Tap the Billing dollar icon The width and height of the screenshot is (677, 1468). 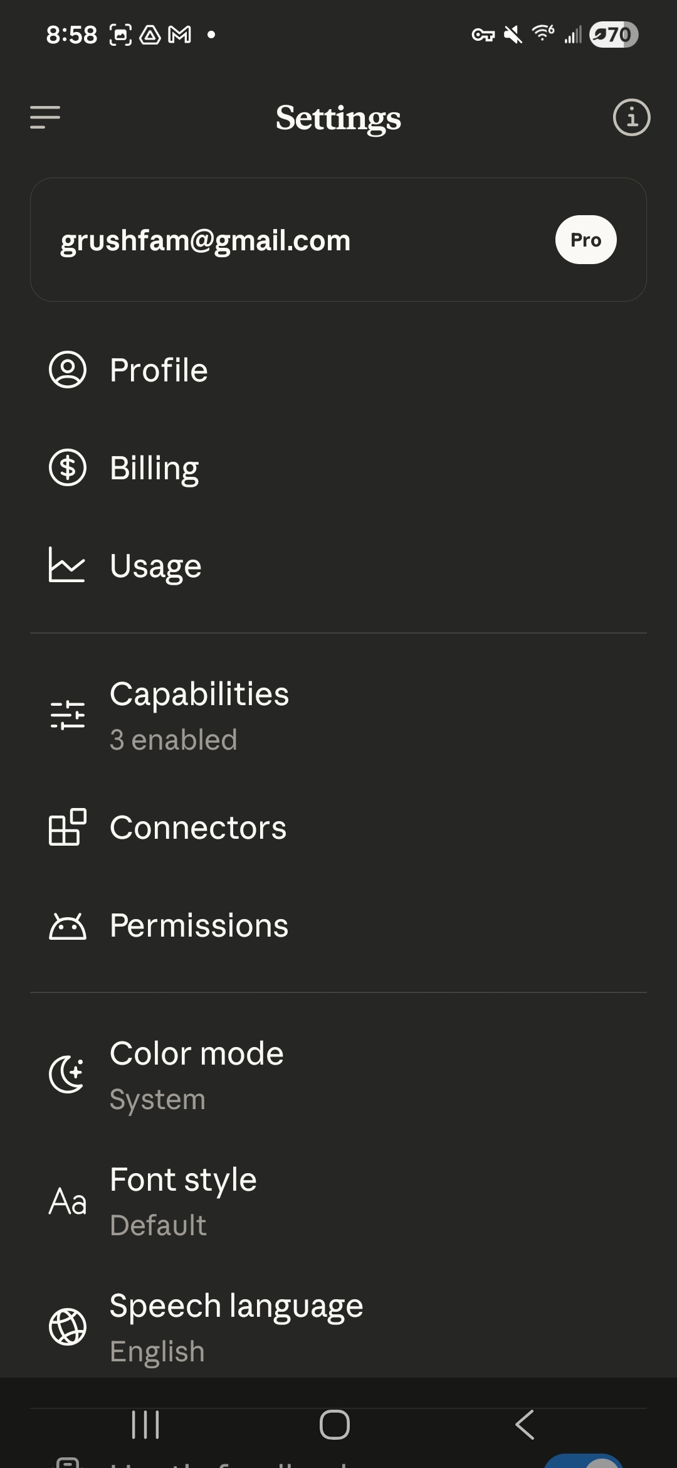[x=68, y=468]
